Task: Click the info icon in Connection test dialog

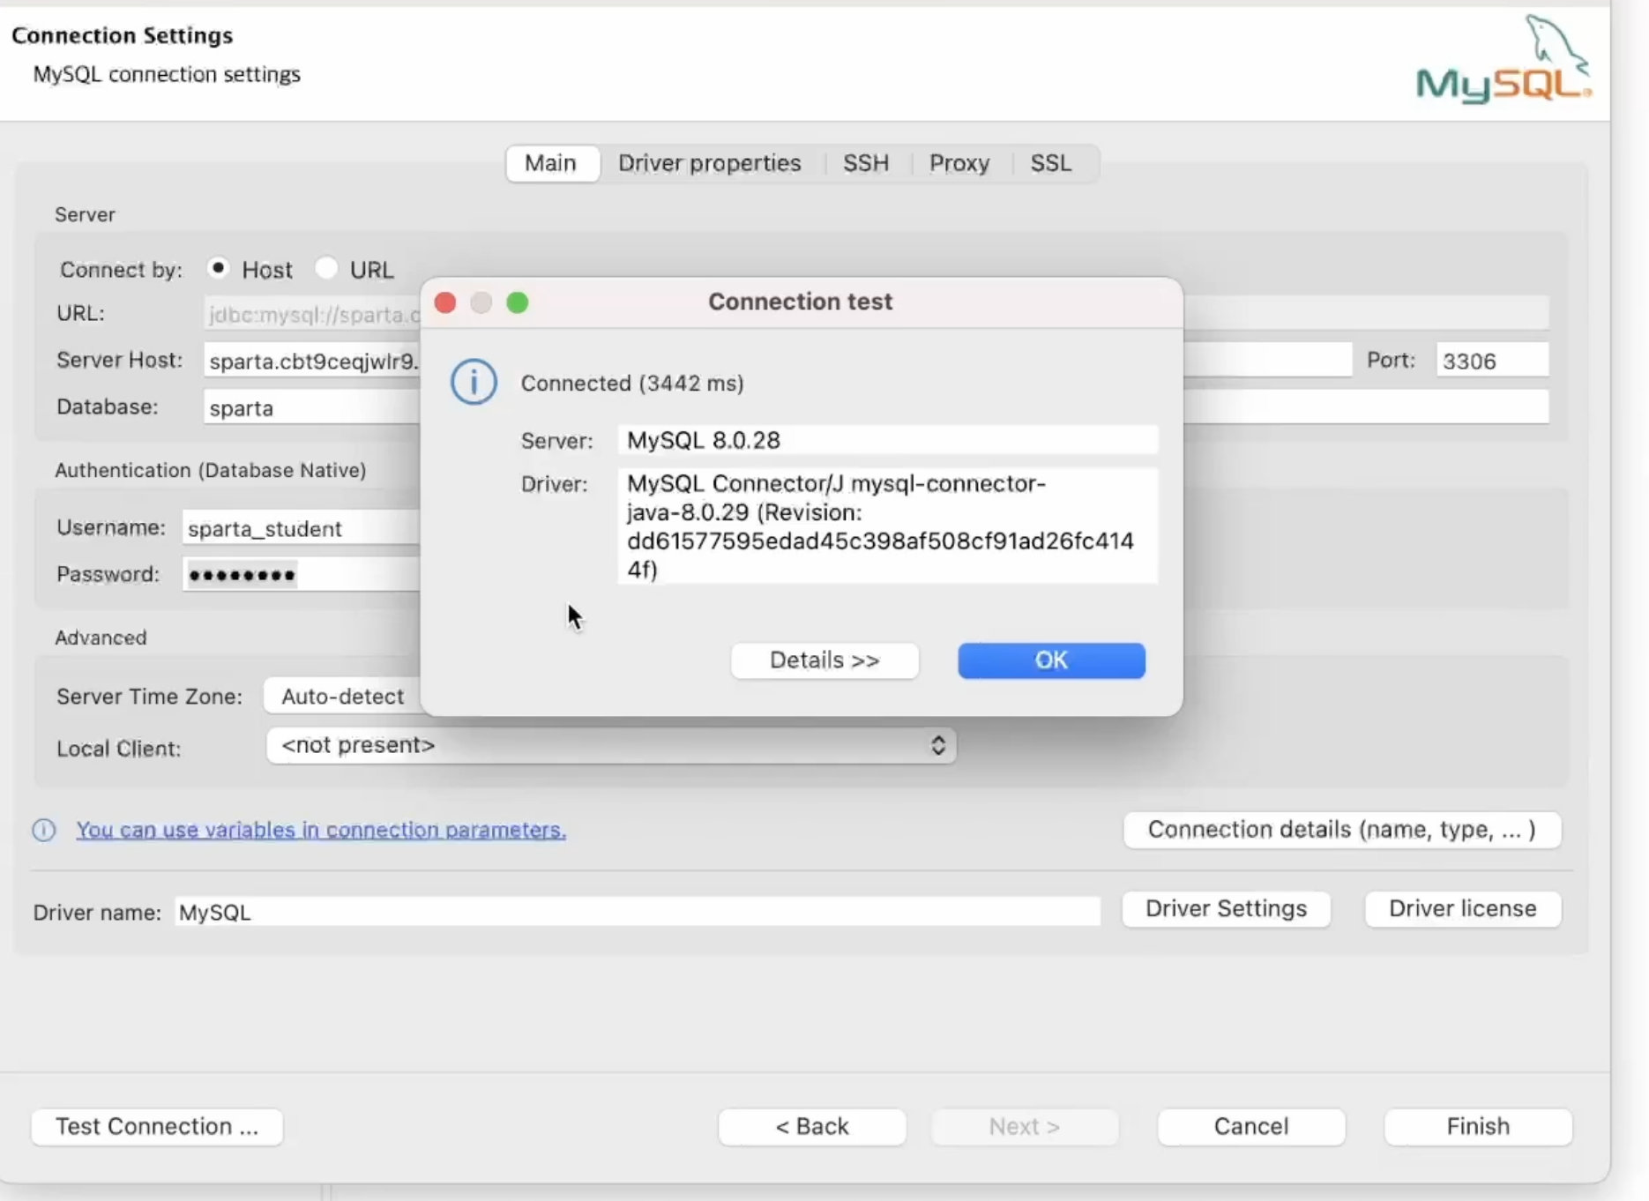Action: point(474,383)
